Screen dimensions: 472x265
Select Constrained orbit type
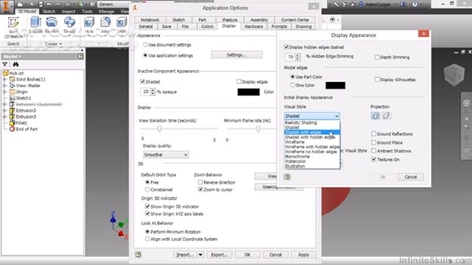(147, 190)
